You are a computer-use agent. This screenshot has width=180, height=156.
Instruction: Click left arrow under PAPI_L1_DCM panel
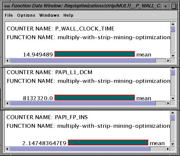click(x=8, y=103)
